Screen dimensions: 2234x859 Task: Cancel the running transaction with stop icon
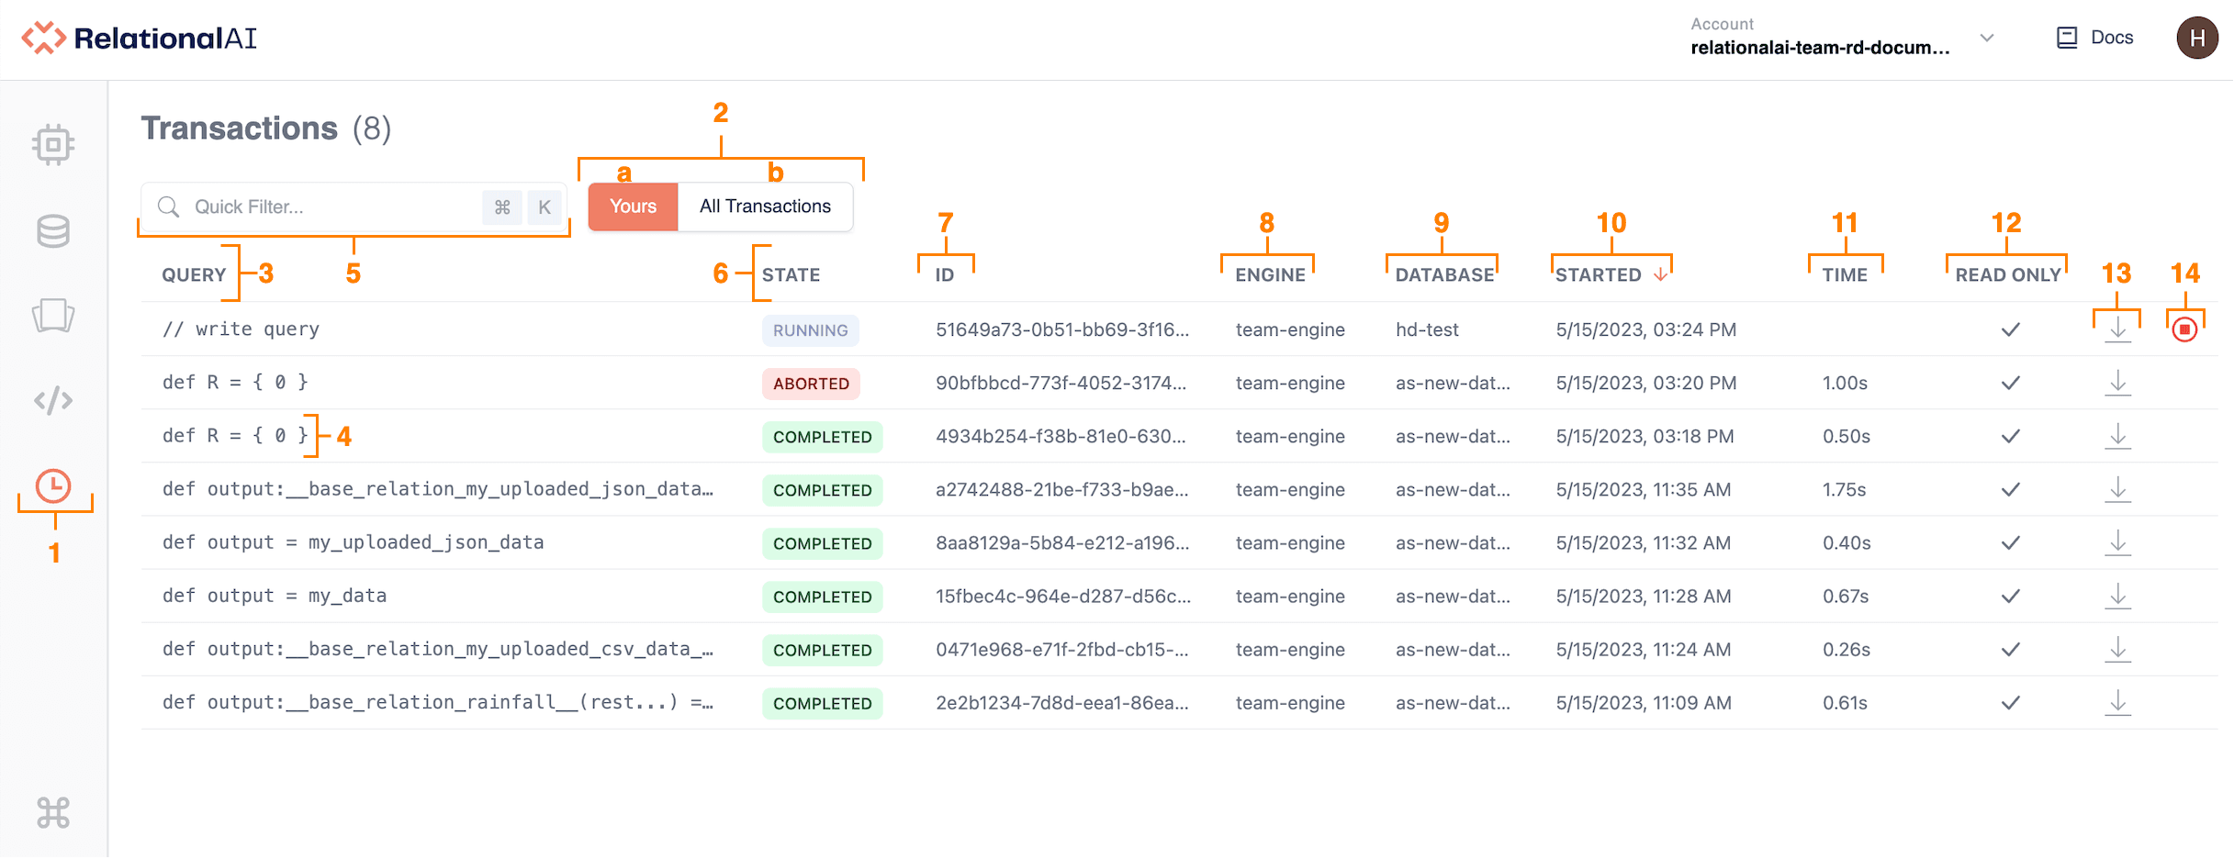[x=2184, y=329]
